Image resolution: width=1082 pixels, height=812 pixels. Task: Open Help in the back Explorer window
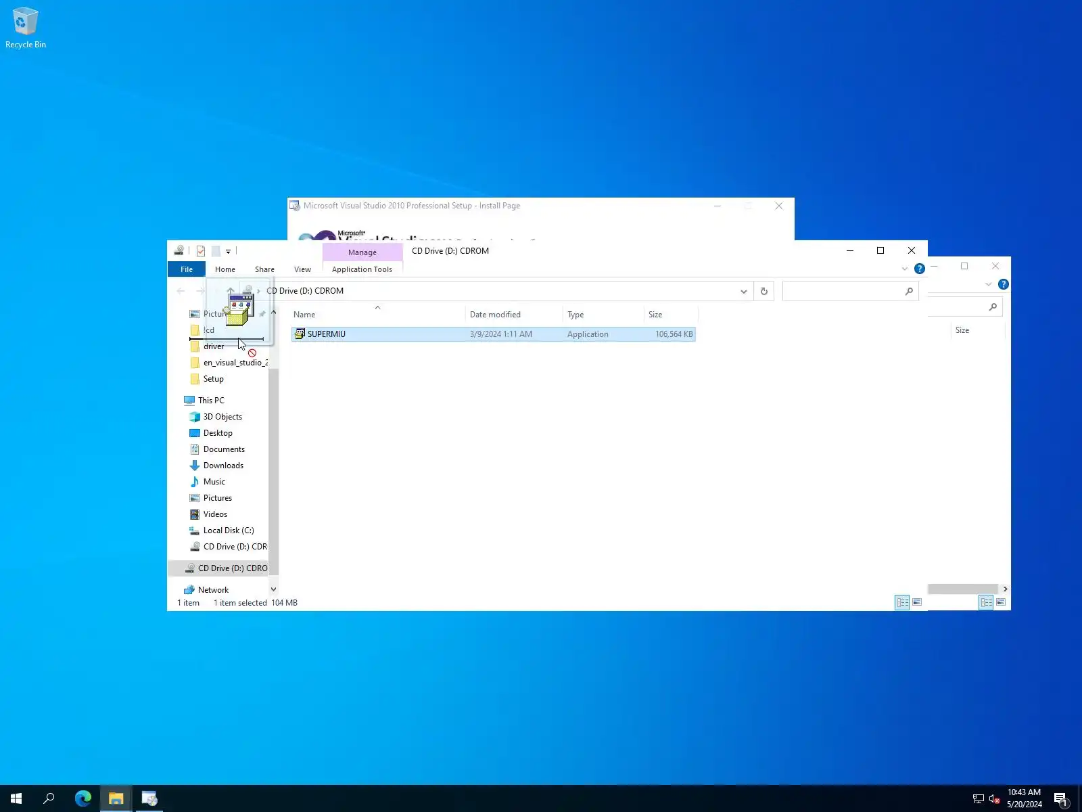pos(1004,284)
